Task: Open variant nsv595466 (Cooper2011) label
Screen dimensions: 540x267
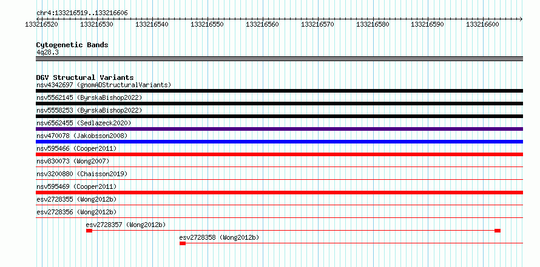Action: 76,148
